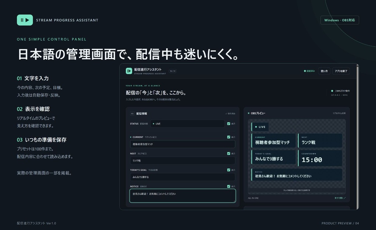Click the 01 number badge beside 配信情報
The width and height of the screenshot is (376, 230).
click(x=132, y=114)
